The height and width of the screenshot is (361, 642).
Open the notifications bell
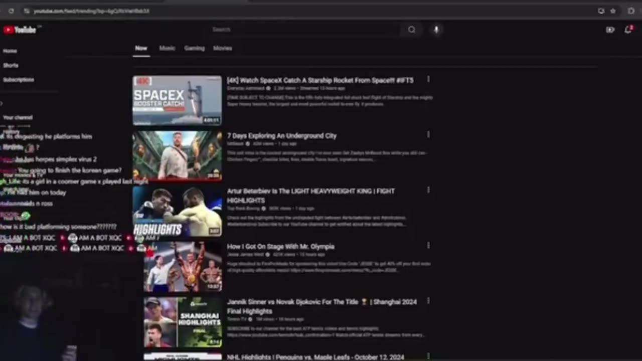[x=628, y=30]
